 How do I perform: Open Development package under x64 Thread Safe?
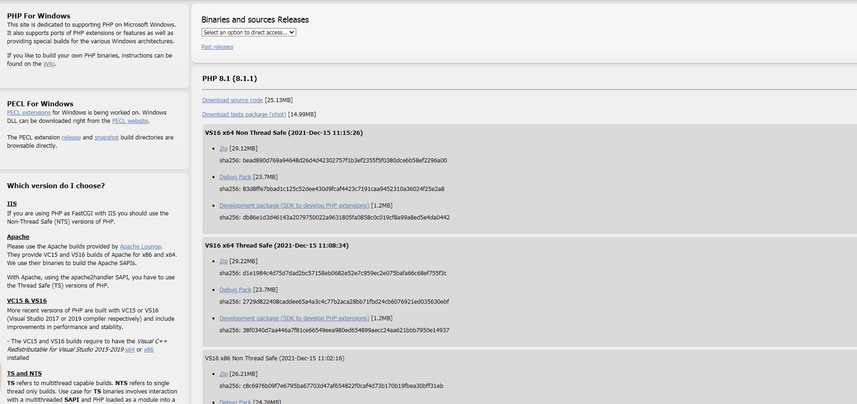click(x=294, y=318)
